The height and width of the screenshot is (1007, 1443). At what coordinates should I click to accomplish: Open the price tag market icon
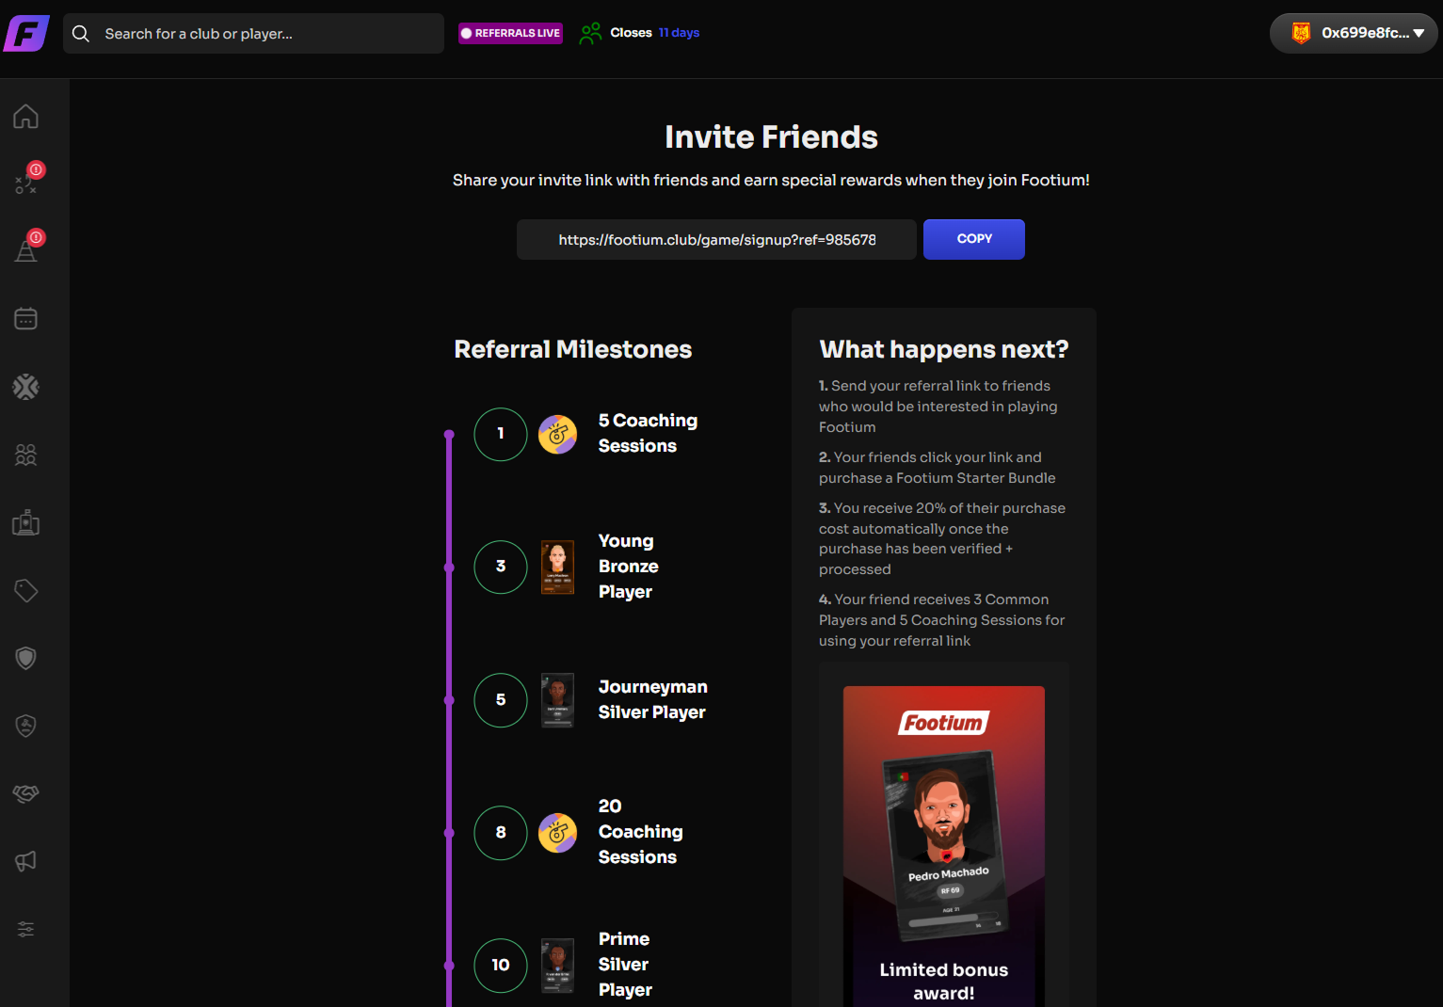[25, 590]
